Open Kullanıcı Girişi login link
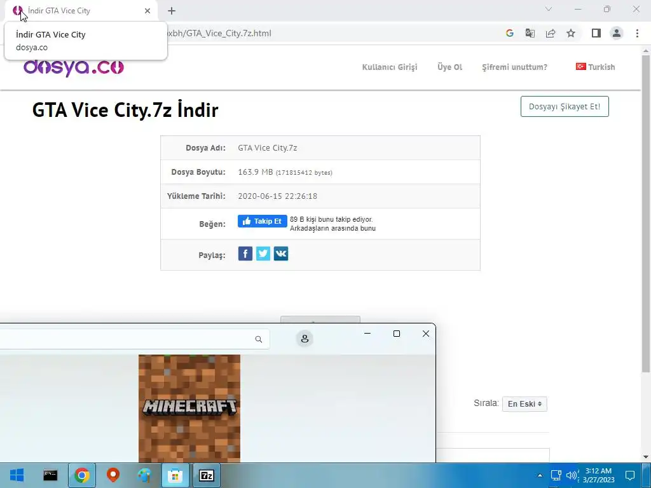 tap(390, 67)
